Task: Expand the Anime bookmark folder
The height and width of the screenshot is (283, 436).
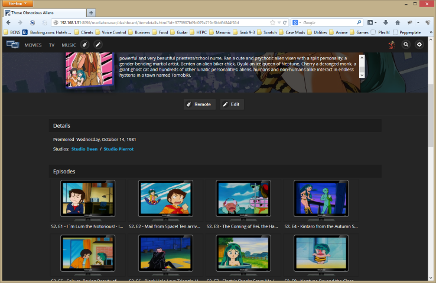Action: (339, 32)
